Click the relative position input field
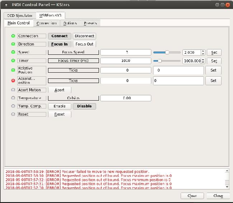 point(178,70)
